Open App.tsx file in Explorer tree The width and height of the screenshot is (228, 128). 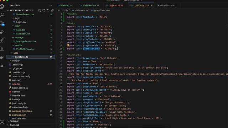tap(16, 84)
